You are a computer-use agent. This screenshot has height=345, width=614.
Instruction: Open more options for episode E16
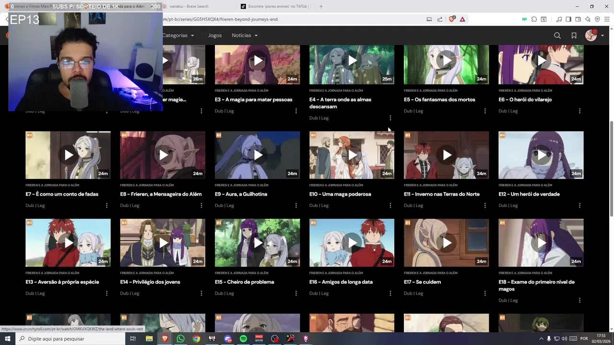(x=390, y=293)
